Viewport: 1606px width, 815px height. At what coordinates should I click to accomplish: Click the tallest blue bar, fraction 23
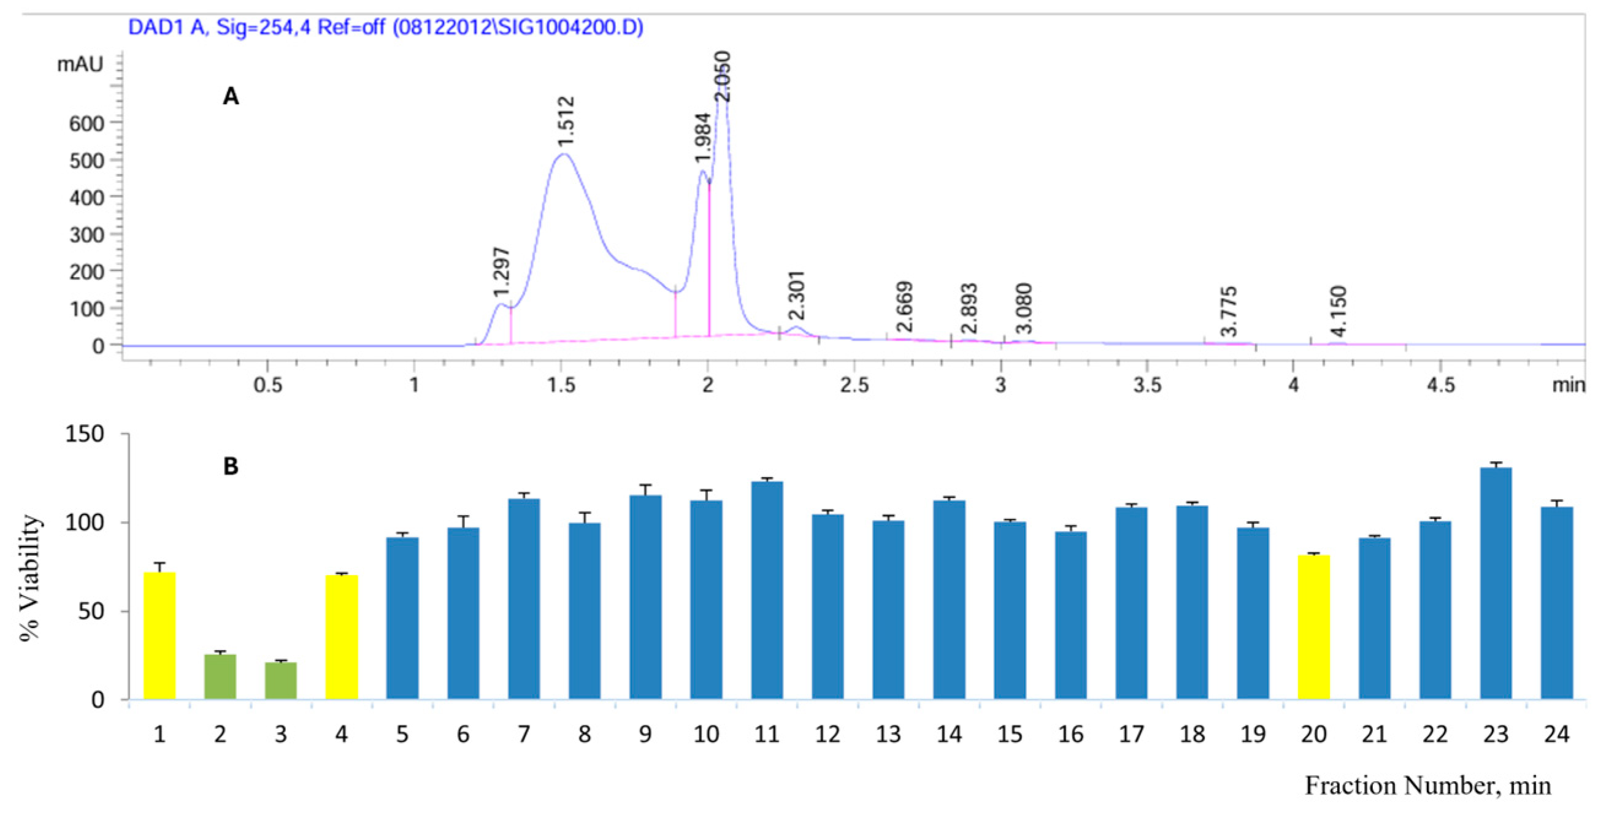(1496, 583)
